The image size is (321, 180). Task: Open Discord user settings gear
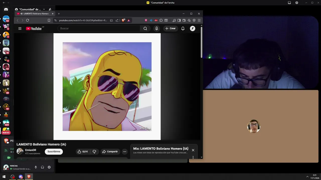[x=49, y=167]
